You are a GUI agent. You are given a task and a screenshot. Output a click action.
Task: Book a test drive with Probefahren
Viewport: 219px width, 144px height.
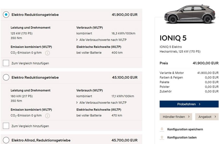point(189,104)
